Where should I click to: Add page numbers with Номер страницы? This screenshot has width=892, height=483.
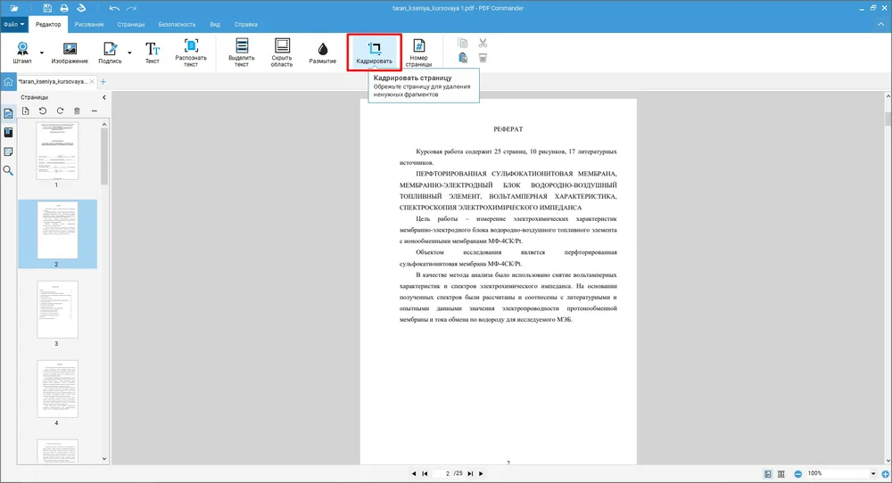tap(418, 53)
